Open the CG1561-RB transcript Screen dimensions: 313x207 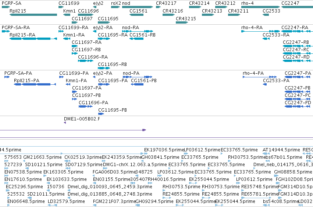(x=136, y=39)
